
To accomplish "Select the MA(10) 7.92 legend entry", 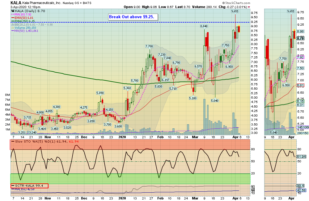I will [21, 15].
